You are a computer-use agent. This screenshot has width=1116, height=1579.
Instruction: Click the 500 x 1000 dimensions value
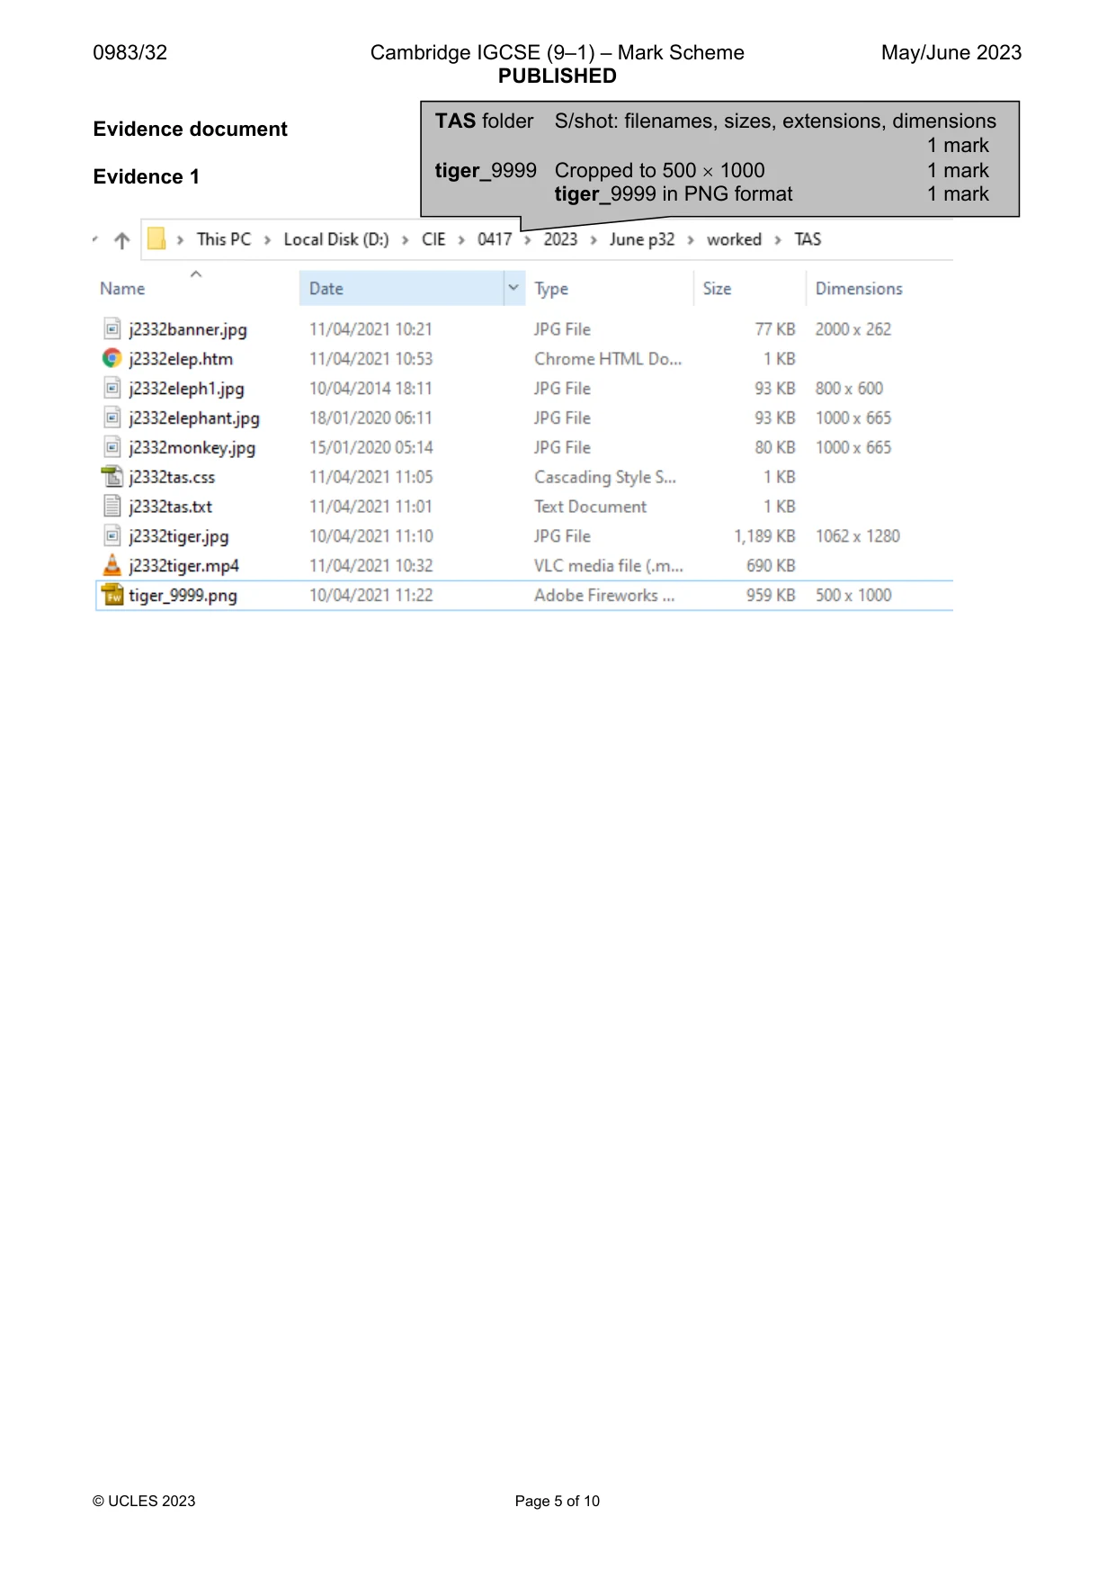coord(853,595)
